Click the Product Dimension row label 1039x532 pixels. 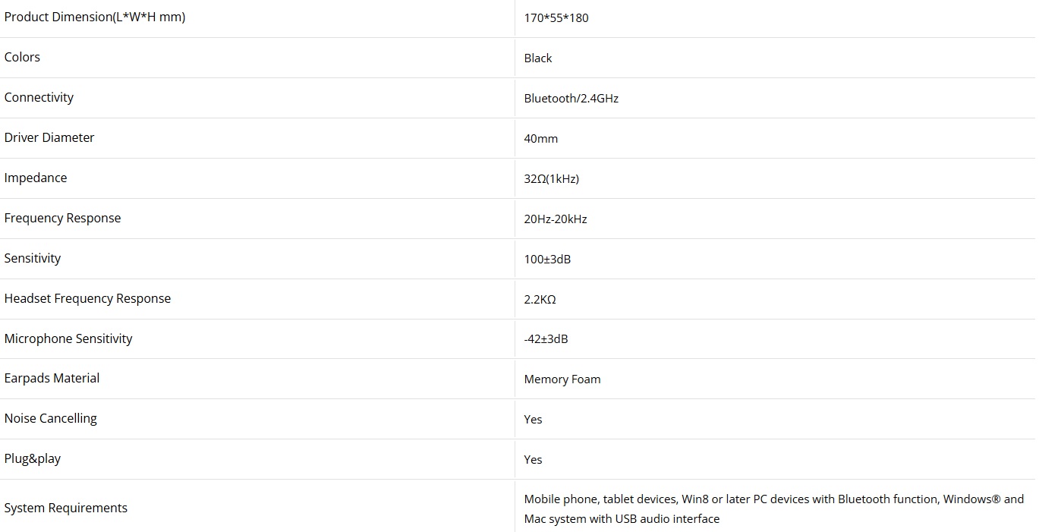click(x=95, y=17)
